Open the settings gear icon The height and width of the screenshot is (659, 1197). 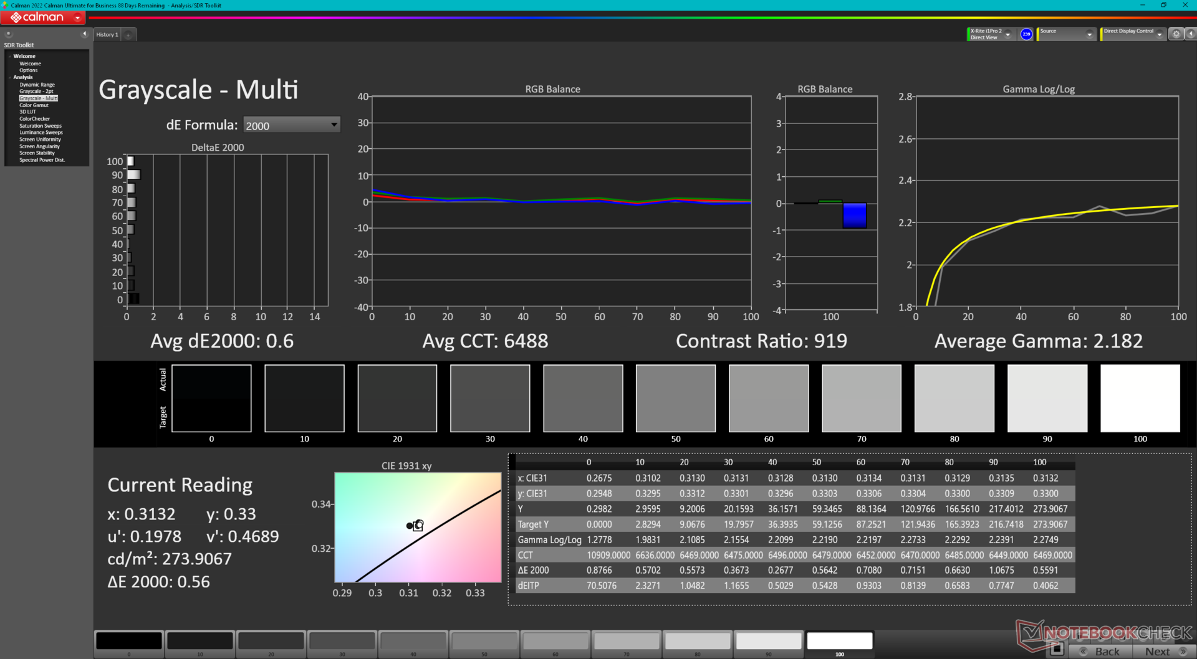(1176, 34)
